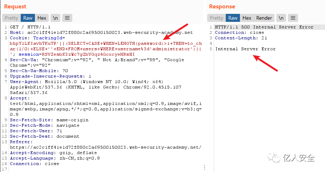Switch Request view to Pretty tab

12,18
